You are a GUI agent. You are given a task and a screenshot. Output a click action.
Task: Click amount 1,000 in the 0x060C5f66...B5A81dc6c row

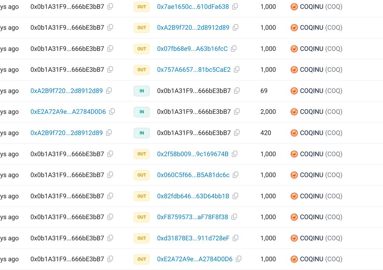pyautogui.click(x=268, y=175)
